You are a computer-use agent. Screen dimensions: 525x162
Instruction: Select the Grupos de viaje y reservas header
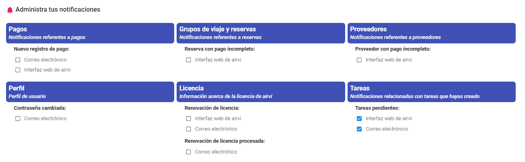tap(261, 33)
